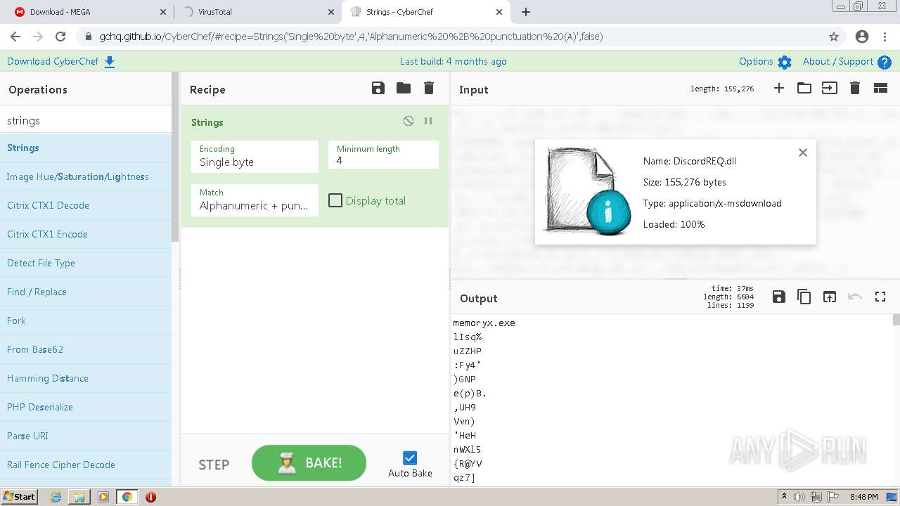Open Chrome profile menu
The height and width of the screenshot is (506, 900).
pyautogui.click(x=862, y=37)
